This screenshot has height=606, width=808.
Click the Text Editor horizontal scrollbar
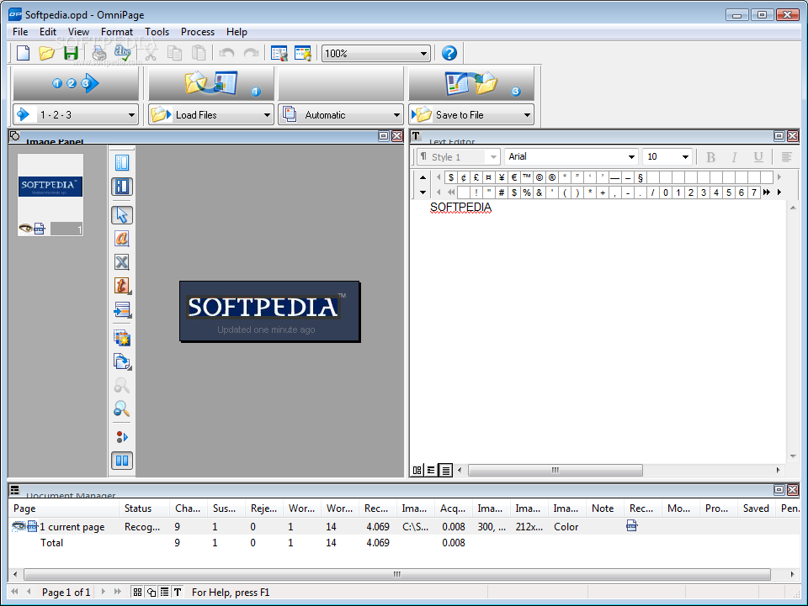(x=555, y=470)
